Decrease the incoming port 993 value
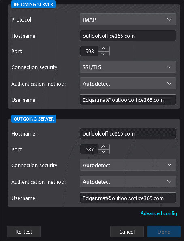This screenshot has width=184, height=241. [103, 54]
